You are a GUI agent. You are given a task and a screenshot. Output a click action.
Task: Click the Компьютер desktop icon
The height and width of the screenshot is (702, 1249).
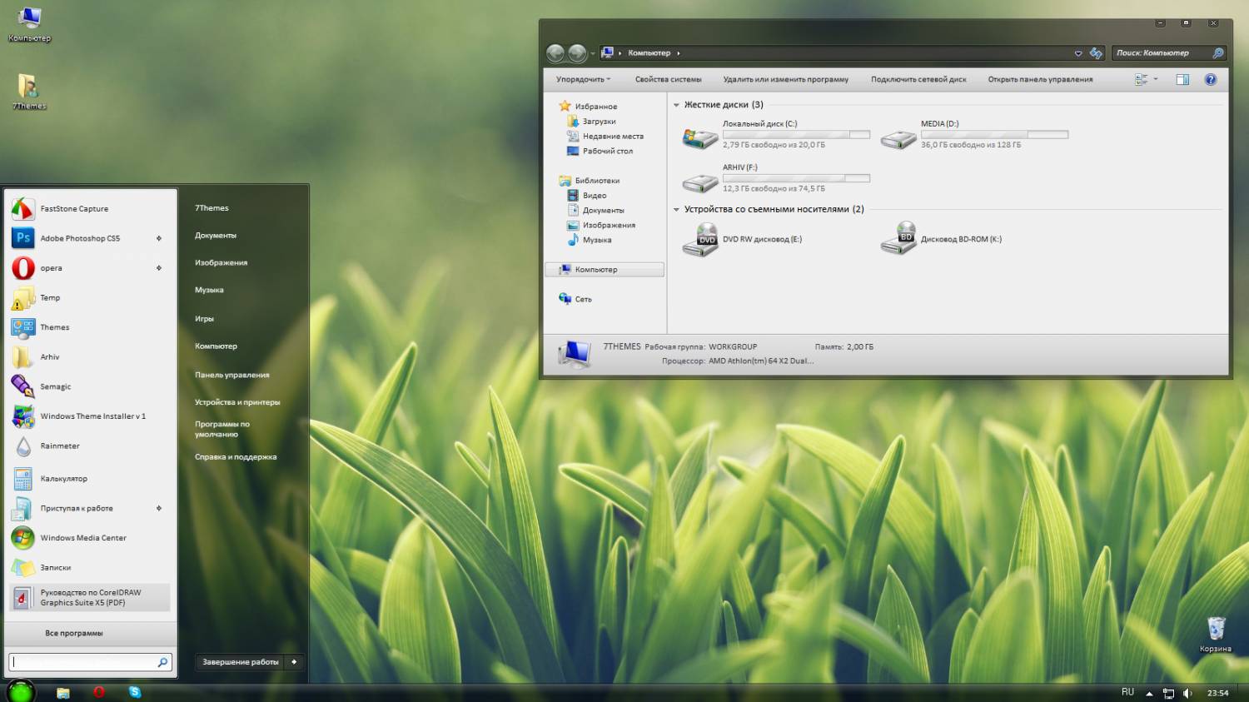tap(29, 23)
